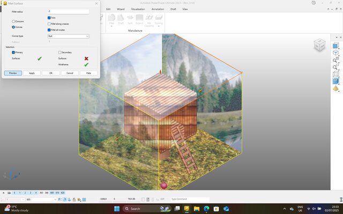
Task: Open the Corner type dropdown
Action: click(68, 36)
